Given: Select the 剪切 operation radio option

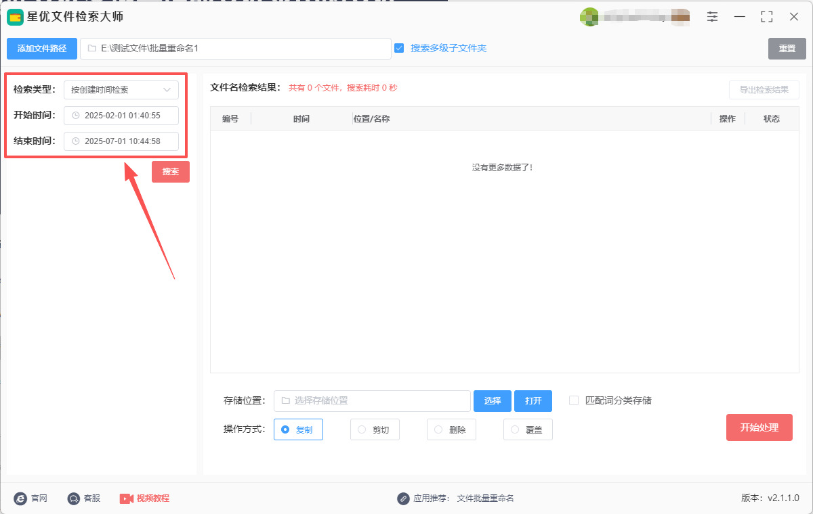Looking at the screenshot, I should click(x=375, y=429).
